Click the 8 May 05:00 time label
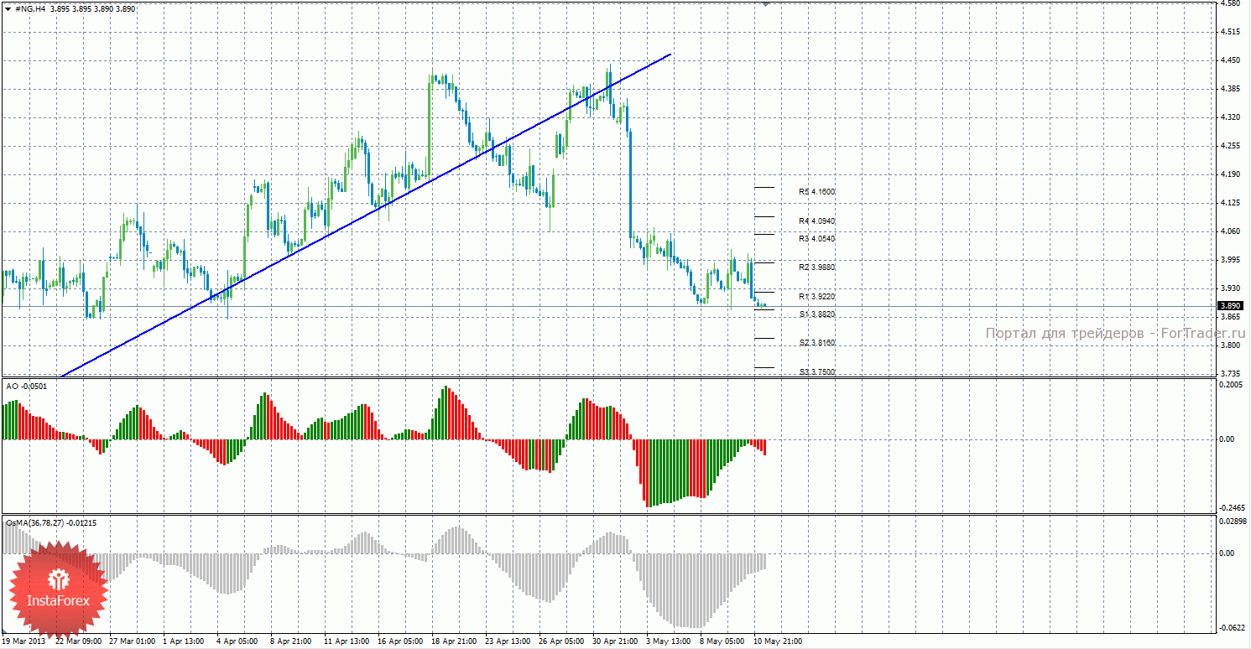1251x649 pixels. click(x=722, y=642)
